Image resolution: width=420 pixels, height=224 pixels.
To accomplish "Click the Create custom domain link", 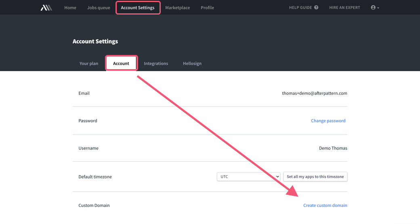I will point(325,205).
